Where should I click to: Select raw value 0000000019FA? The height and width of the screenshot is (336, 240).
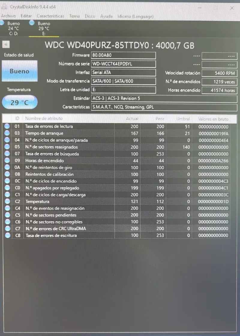point(213,133)
